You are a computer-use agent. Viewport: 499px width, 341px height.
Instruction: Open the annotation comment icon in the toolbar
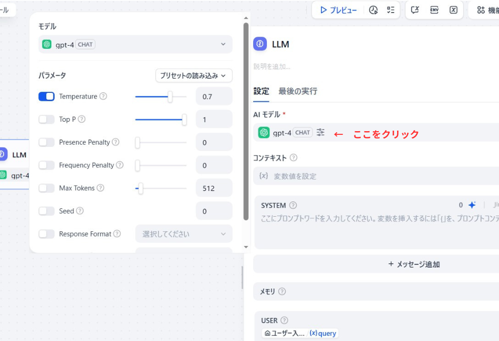415,9
